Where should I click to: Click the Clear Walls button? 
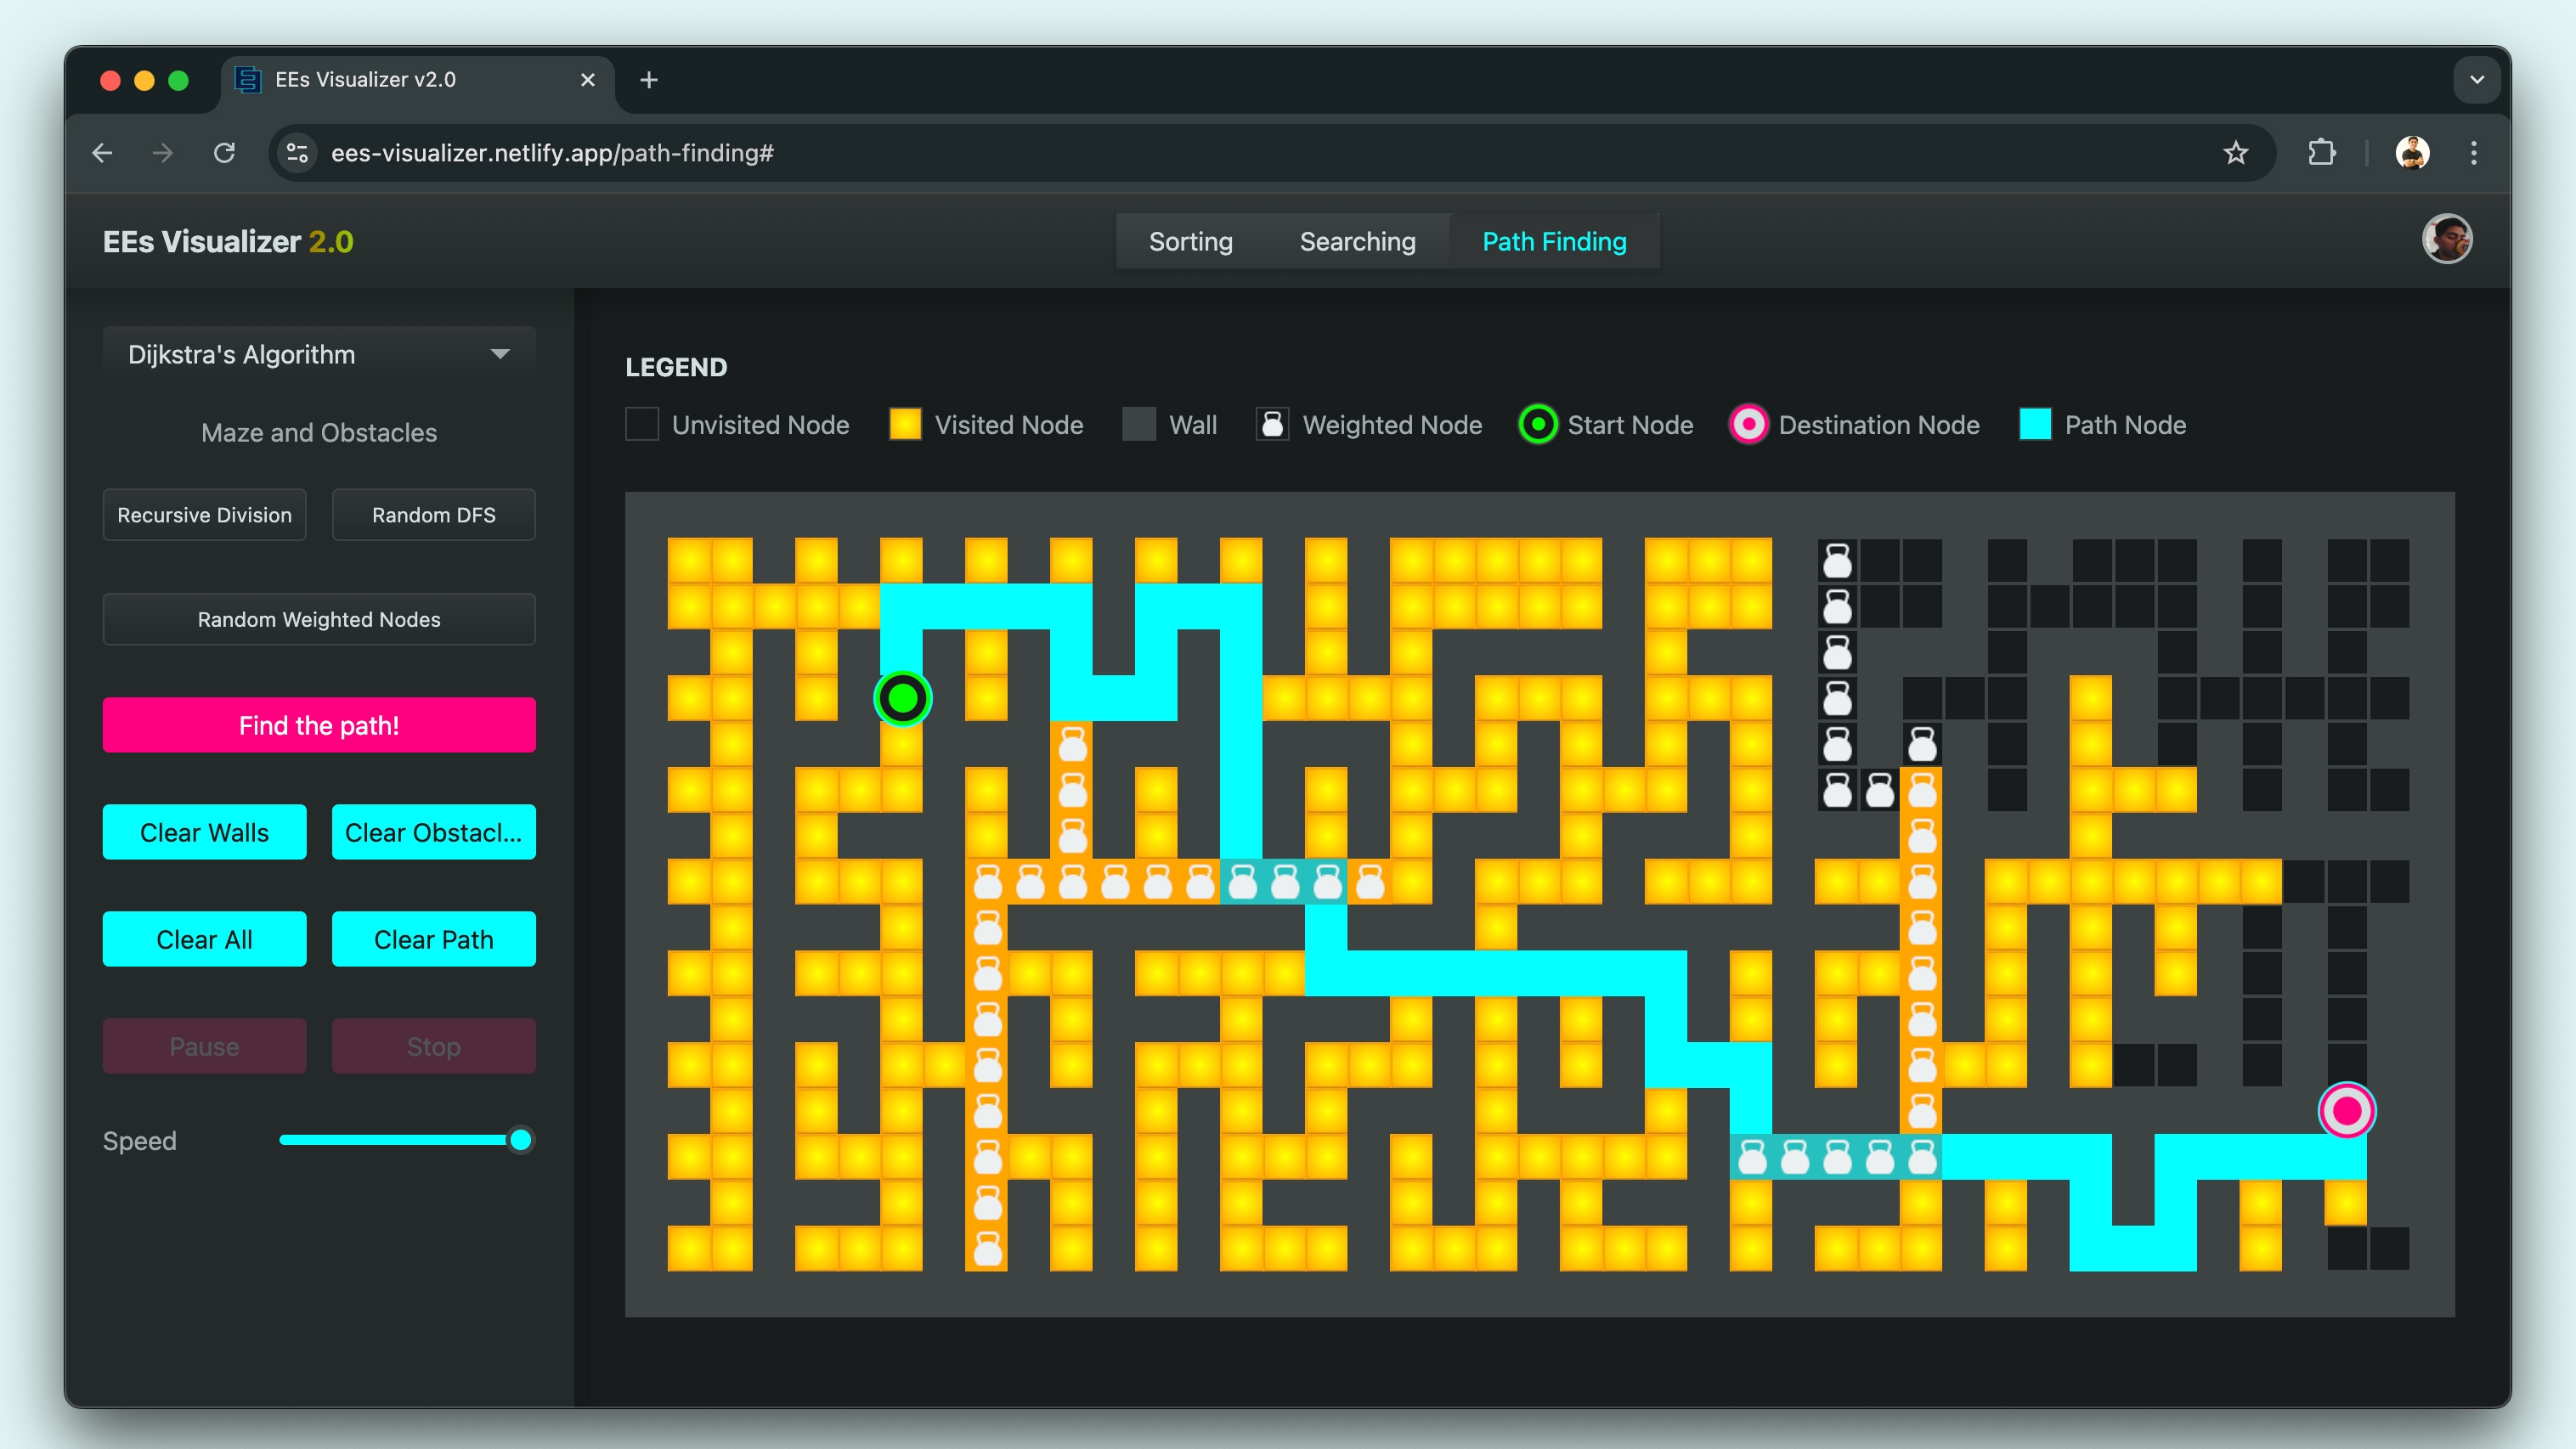(204, 832)
